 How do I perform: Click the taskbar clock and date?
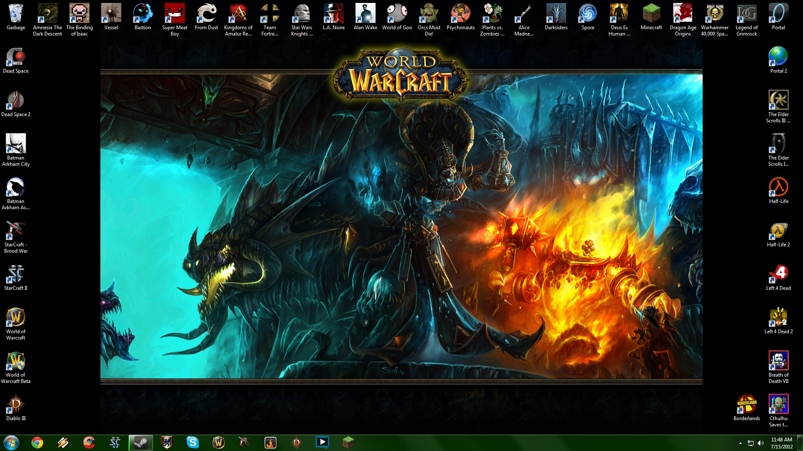tap(781, 443)
